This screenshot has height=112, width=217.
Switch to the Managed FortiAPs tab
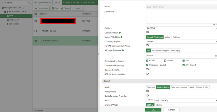click(x=42, y=2)
